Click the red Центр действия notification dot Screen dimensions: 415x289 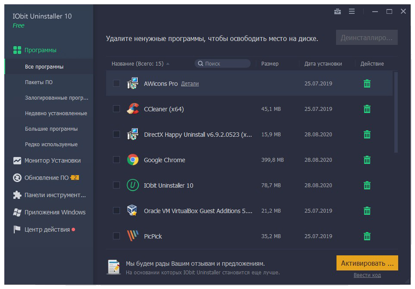73,229
